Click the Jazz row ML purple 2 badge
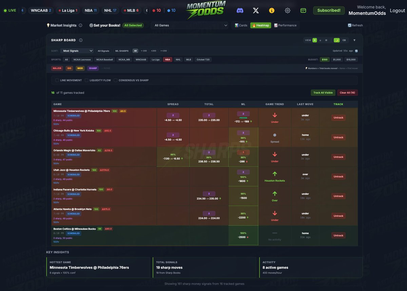The image size is (407, 291). [243, 172]
